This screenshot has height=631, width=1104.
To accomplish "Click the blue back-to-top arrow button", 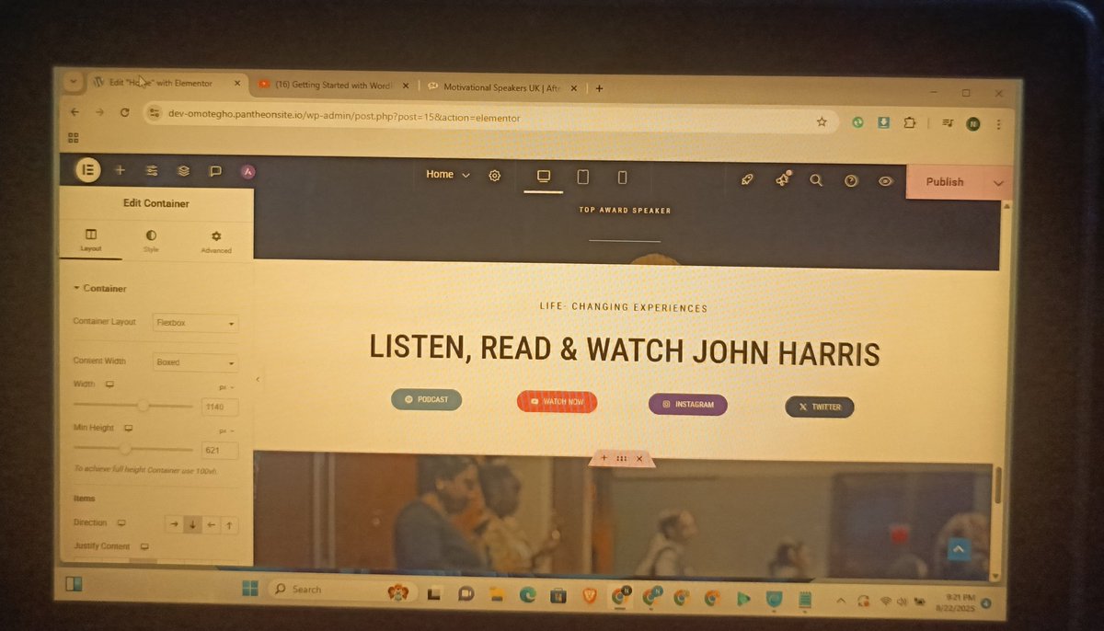I will (959, 550).
